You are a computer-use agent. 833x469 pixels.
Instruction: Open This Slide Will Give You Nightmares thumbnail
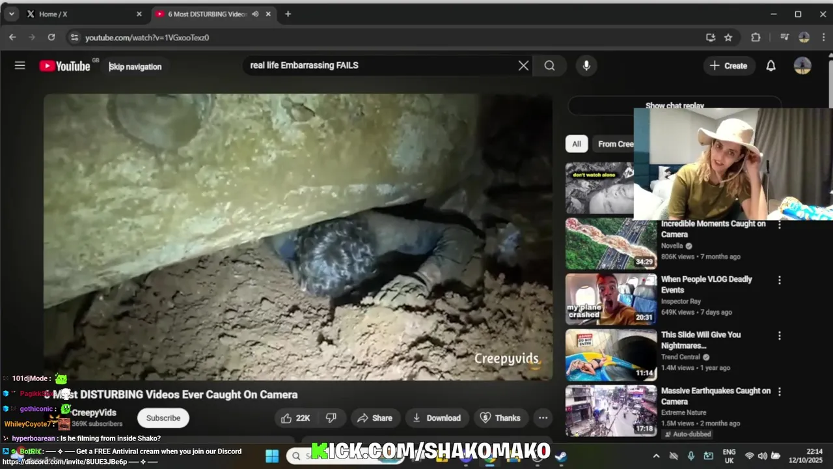coord(611,355)
